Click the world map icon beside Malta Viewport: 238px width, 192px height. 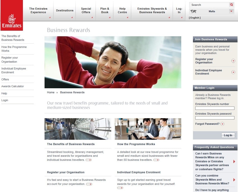coord(193,11)
